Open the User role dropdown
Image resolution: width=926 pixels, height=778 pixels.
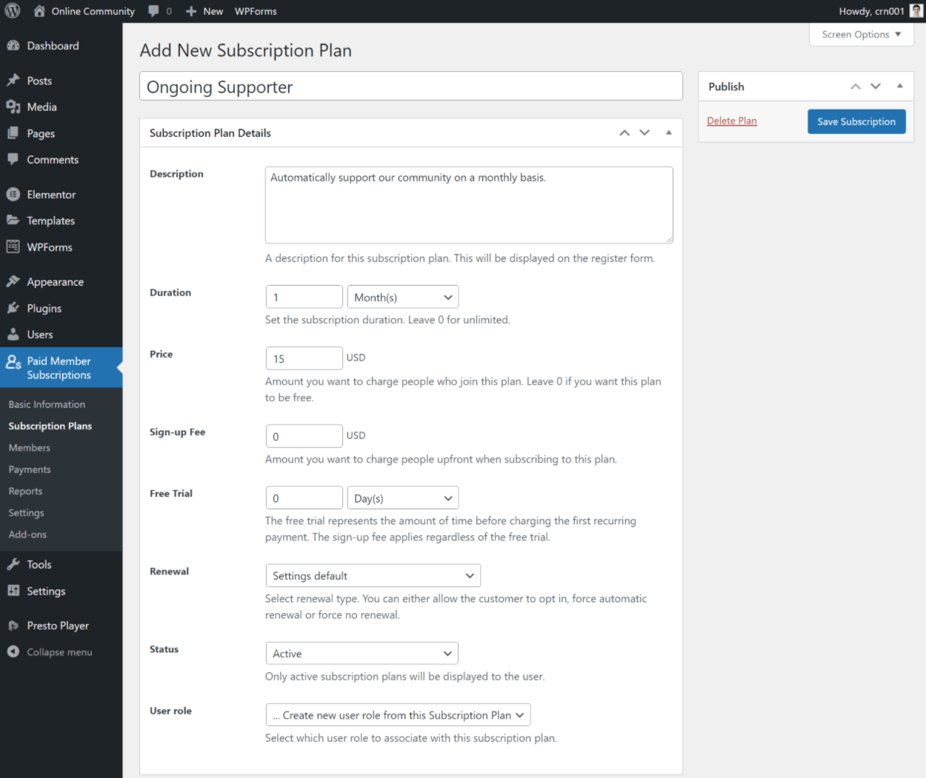coord(399,715)
